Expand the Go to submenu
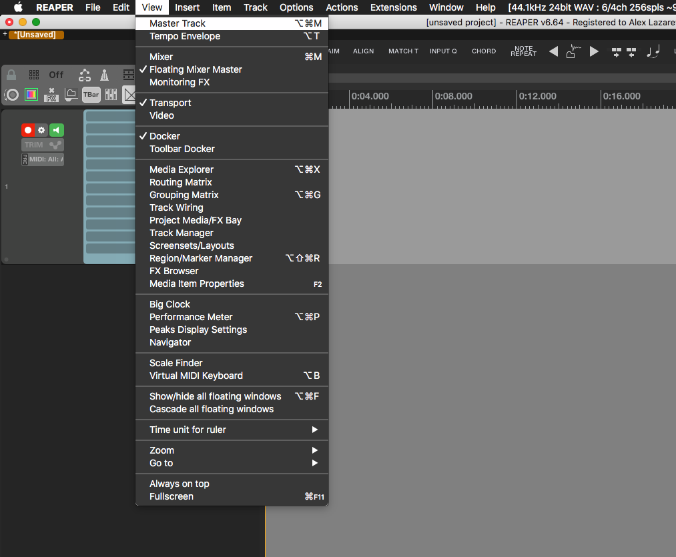The image size is (676, 557). pos(232,463)
